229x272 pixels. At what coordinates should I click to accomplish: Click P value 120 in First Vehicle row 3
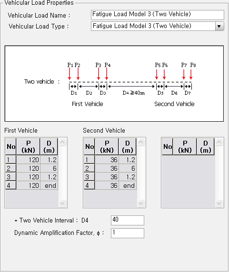[28, 177]
